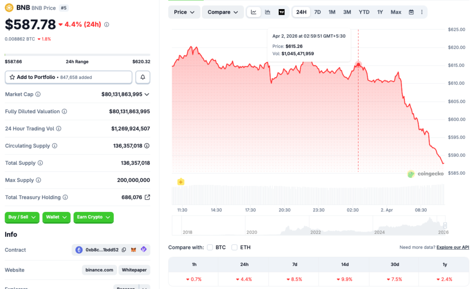Enable the BTC comparison checkbox

pyautogui.click(x=210, y=247)
